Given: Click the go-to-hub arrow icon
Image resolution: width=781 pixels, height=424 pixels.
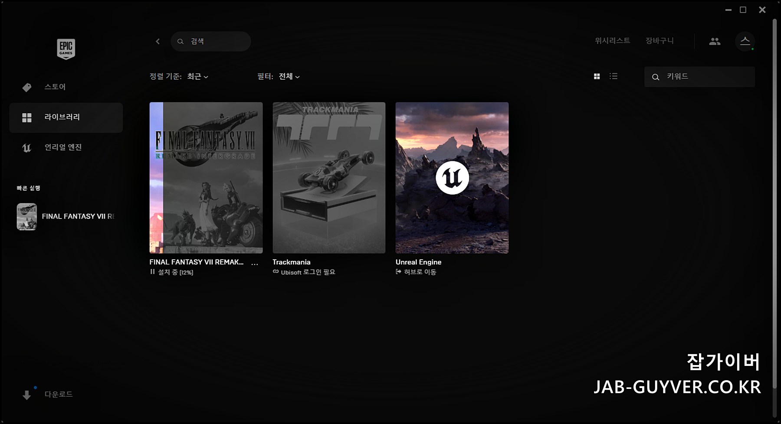Looking at the screenshot, I should 399,272.
